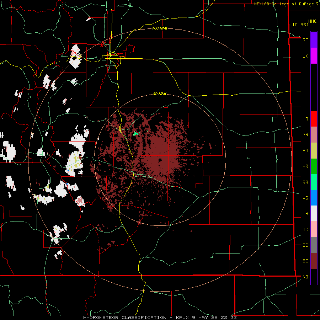Click the GC gray legend swatch
Image resolution: width=320 pixels, height=320 pixels.
(314, 245)
